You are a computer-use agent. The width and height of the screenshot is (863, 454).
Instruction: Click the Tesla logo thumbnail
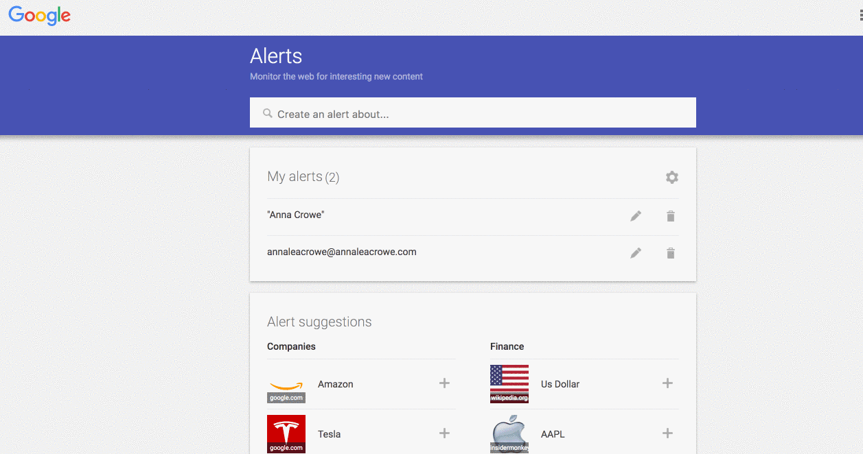pyautogui.click(x=286, y=433)
